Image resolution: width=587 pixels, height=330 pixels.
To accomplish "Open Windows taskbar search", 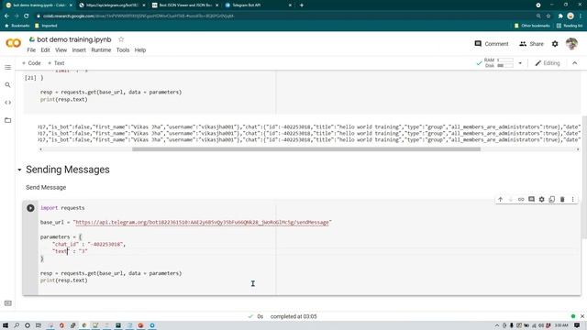I will [x=17, y=325].
